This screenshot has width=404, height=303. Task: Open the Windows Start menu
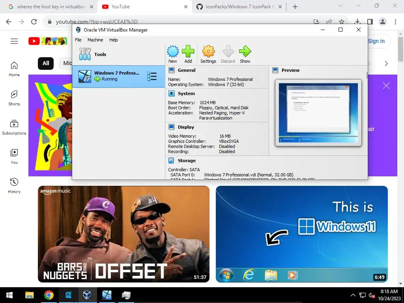tap(9, 295)
